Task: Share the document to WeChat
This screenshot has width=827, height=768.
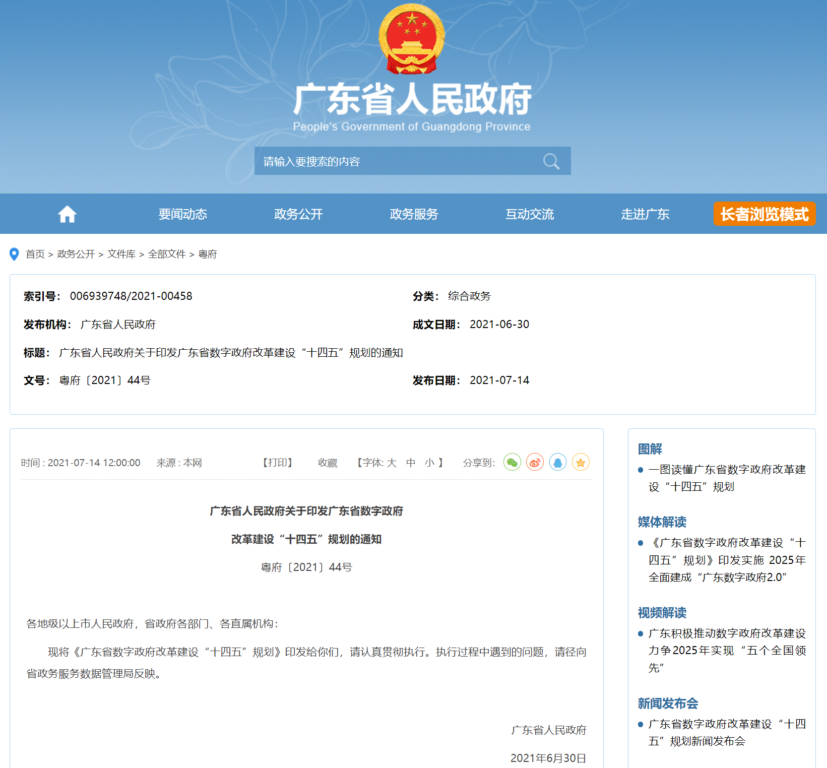Action: click(512, 462)
